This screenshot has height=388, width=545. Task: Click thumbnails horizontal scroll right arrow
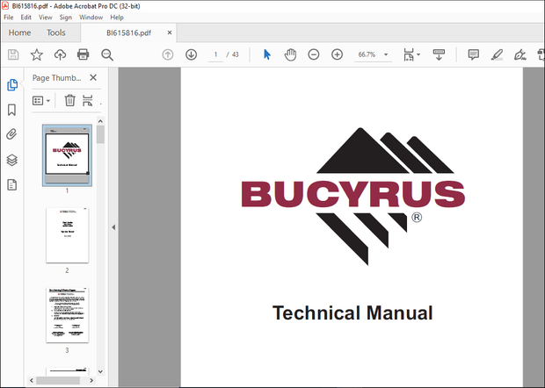point(91,380)
